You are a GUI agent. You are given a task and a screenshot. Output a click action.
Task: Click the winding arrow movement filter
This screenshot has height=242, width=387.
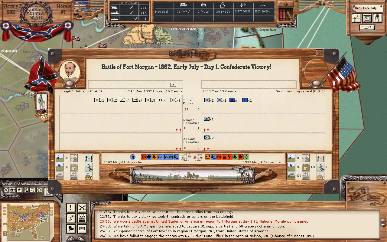coord(71,218)
